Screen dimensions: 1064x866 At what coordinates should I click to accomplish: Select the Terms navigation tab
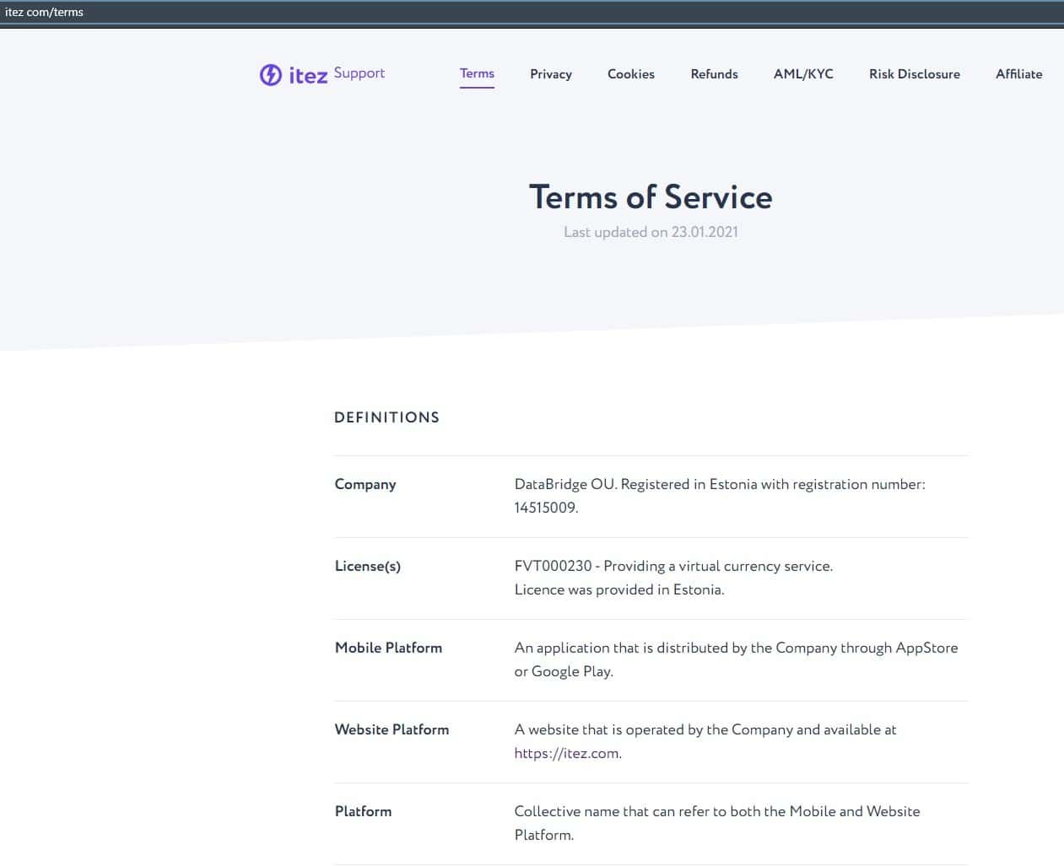(477, 73)
